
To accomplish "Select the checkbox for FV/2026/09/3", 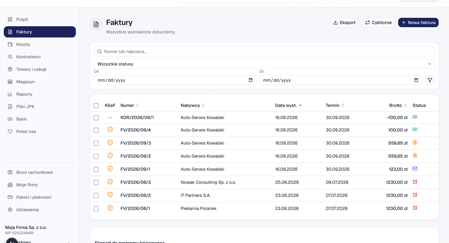I will tap(96, 143).
